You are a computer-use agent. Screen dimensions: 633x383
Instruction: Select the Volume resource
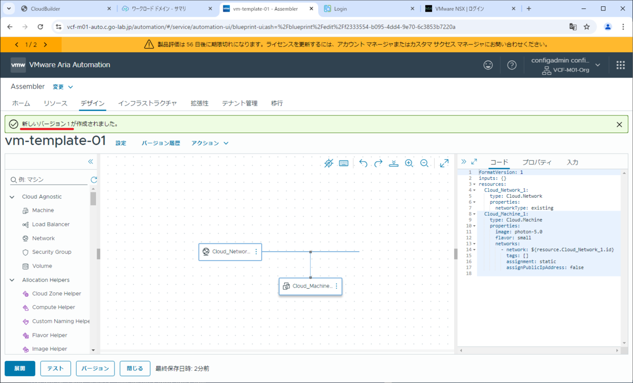[42, 266]
